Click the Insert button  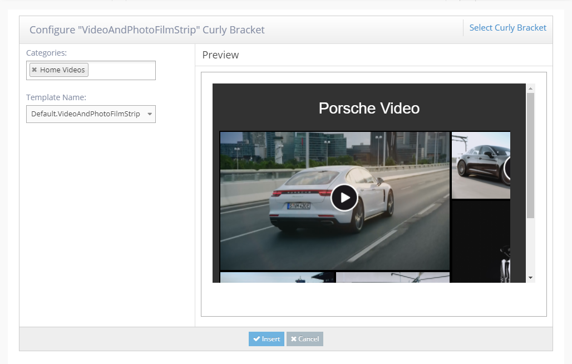tap(266, 338)
